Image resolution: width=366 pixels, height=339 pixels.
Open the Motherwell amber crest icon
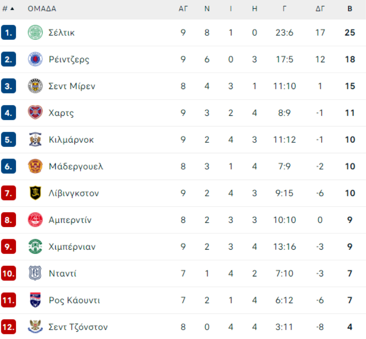point(35,166)
